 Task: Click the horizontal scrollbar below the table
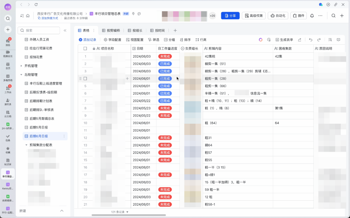129,215
